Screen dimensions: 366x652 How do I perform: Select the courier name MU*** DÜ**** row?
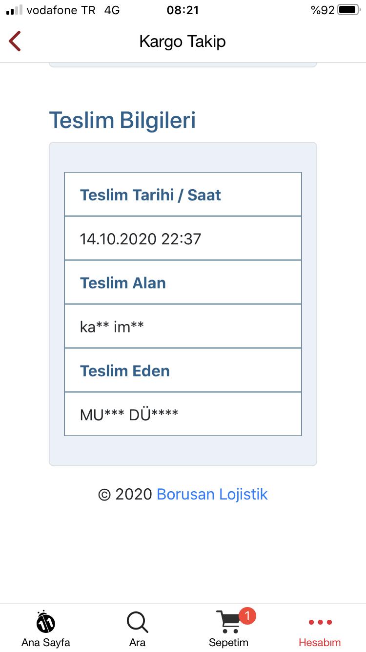click(183, 414)
